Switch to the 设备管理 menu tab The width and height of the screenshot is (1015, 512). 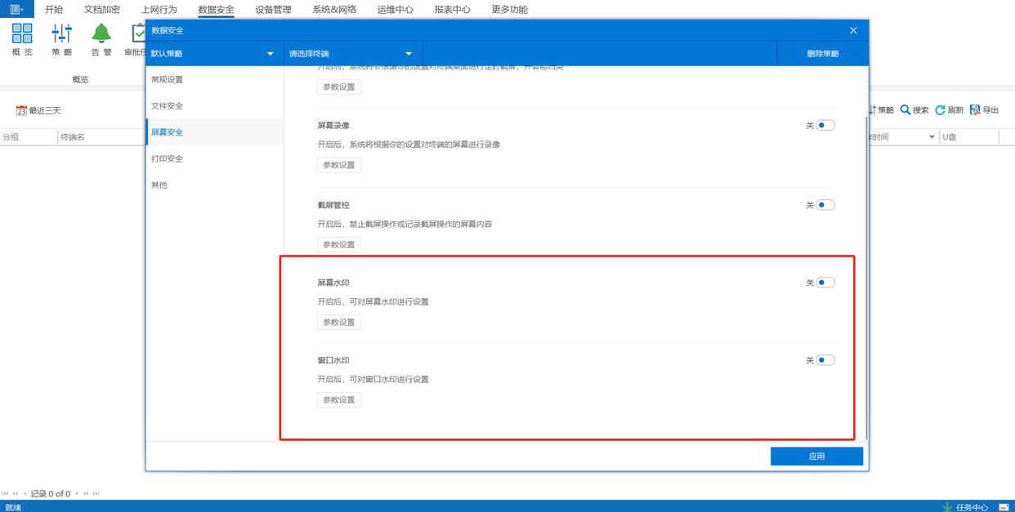click(273, 10)
